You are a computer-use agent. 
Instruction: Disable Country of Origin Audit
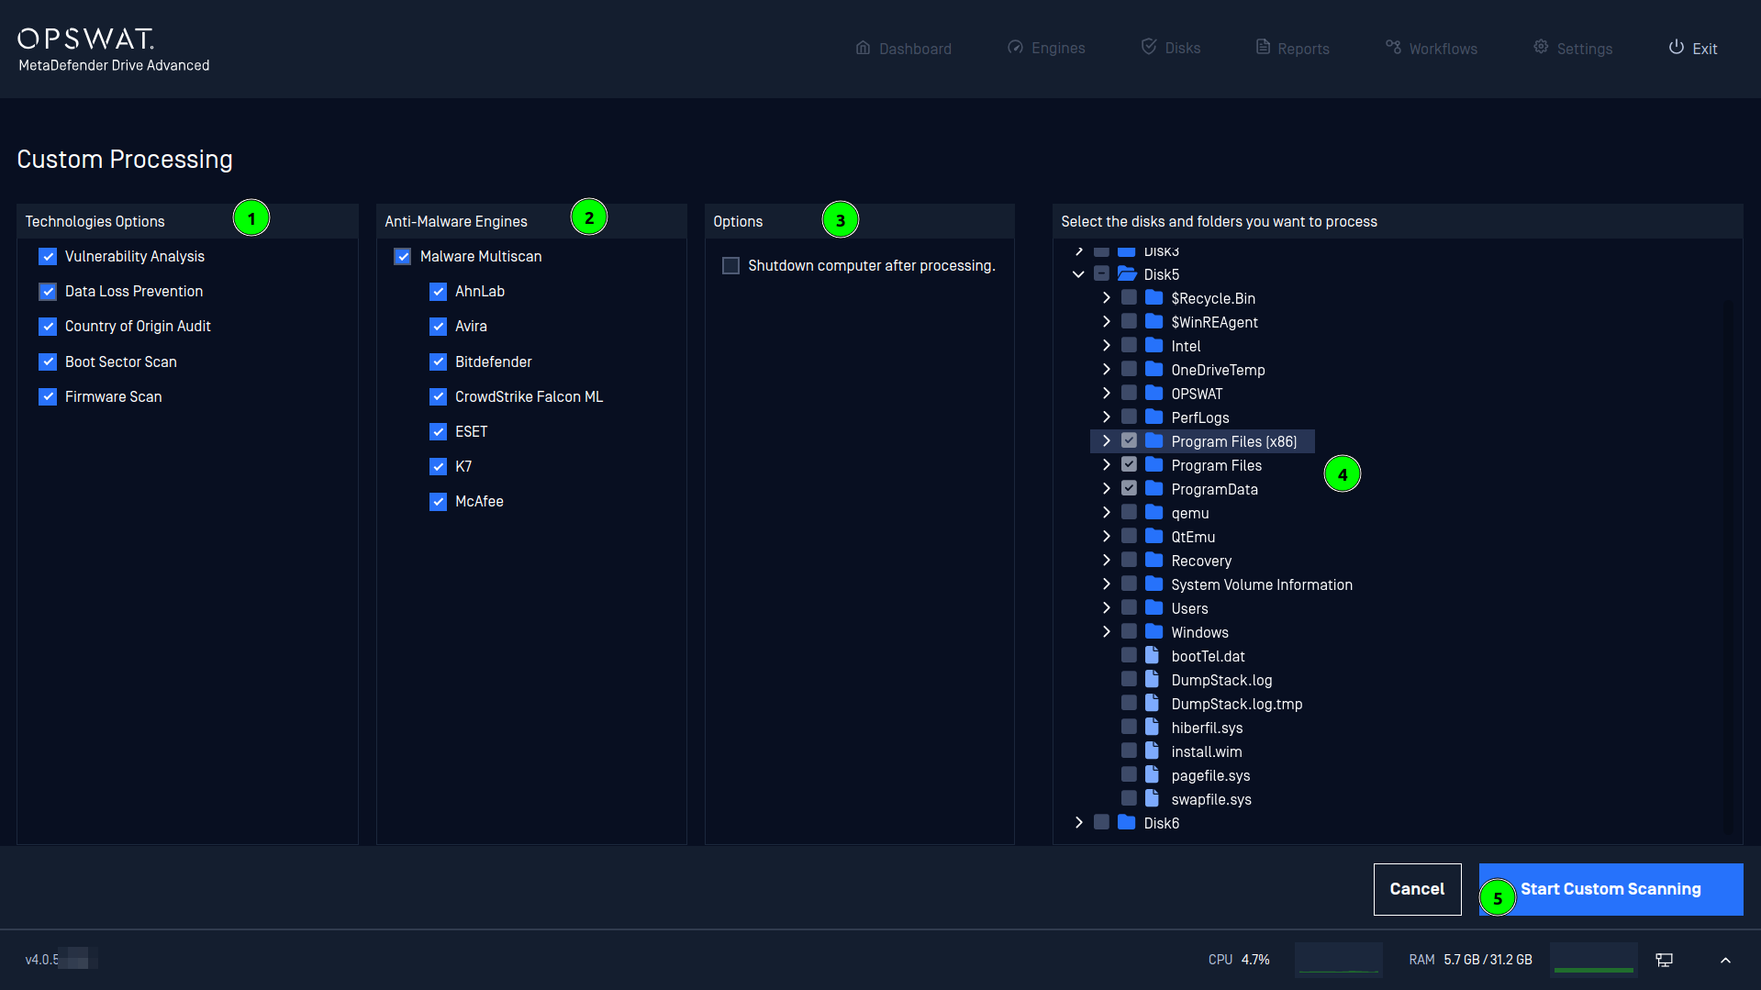click(x=48, y=327)
